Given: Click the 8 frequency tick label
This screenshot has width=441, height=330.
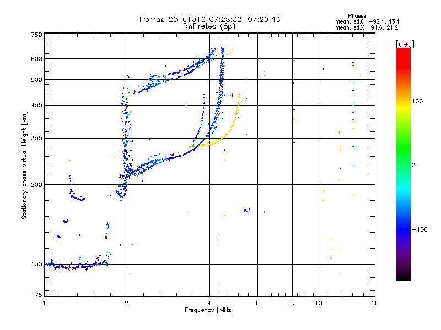Looking at the screenshot, I should (292, 303).
